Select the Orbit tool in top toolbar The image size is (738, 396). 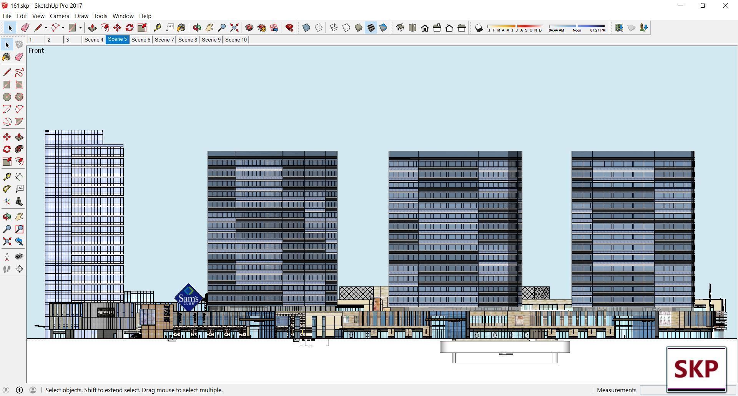(x=197, y=28)
